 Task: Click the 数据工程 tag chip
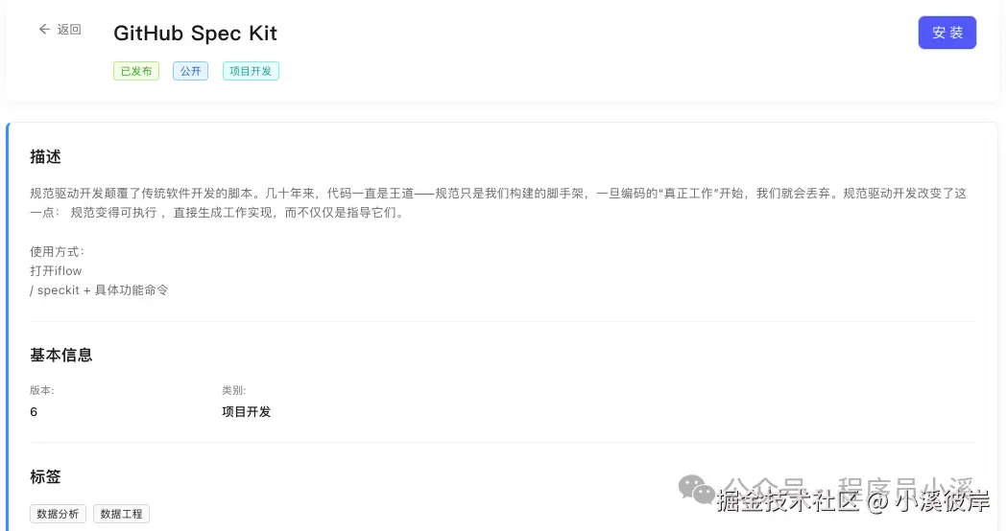point(121,514)
